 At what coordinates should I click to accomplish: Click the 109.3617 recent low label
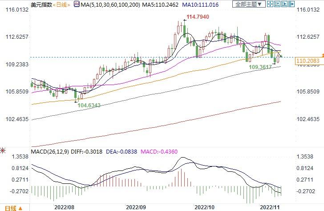(x=261, y=67)
